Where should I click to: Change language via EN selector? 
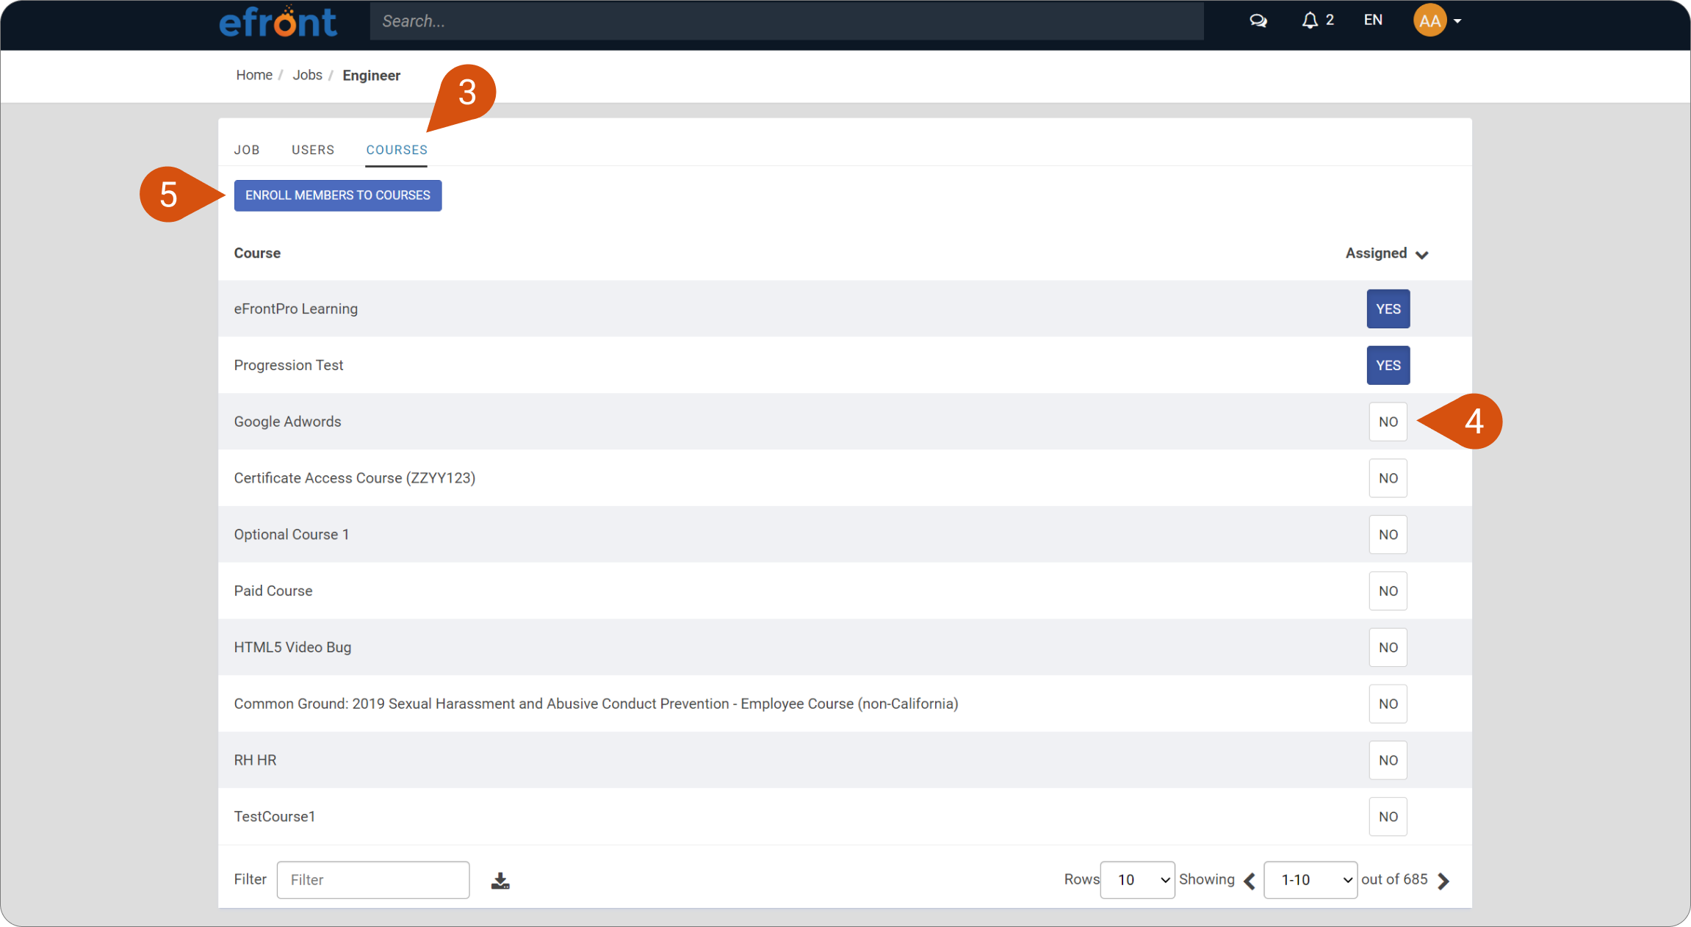pyautogui.click(x=1373, y=21)
